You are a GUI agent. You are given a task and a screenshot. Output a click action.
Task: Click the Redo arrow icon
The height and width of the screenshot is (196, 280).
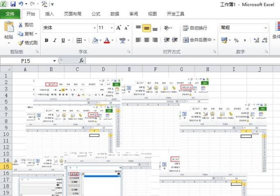pos(32,4)
